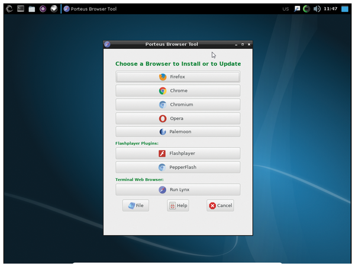
Task: Click the blue square desktop panel icon
Action: [x=344, y=9]
